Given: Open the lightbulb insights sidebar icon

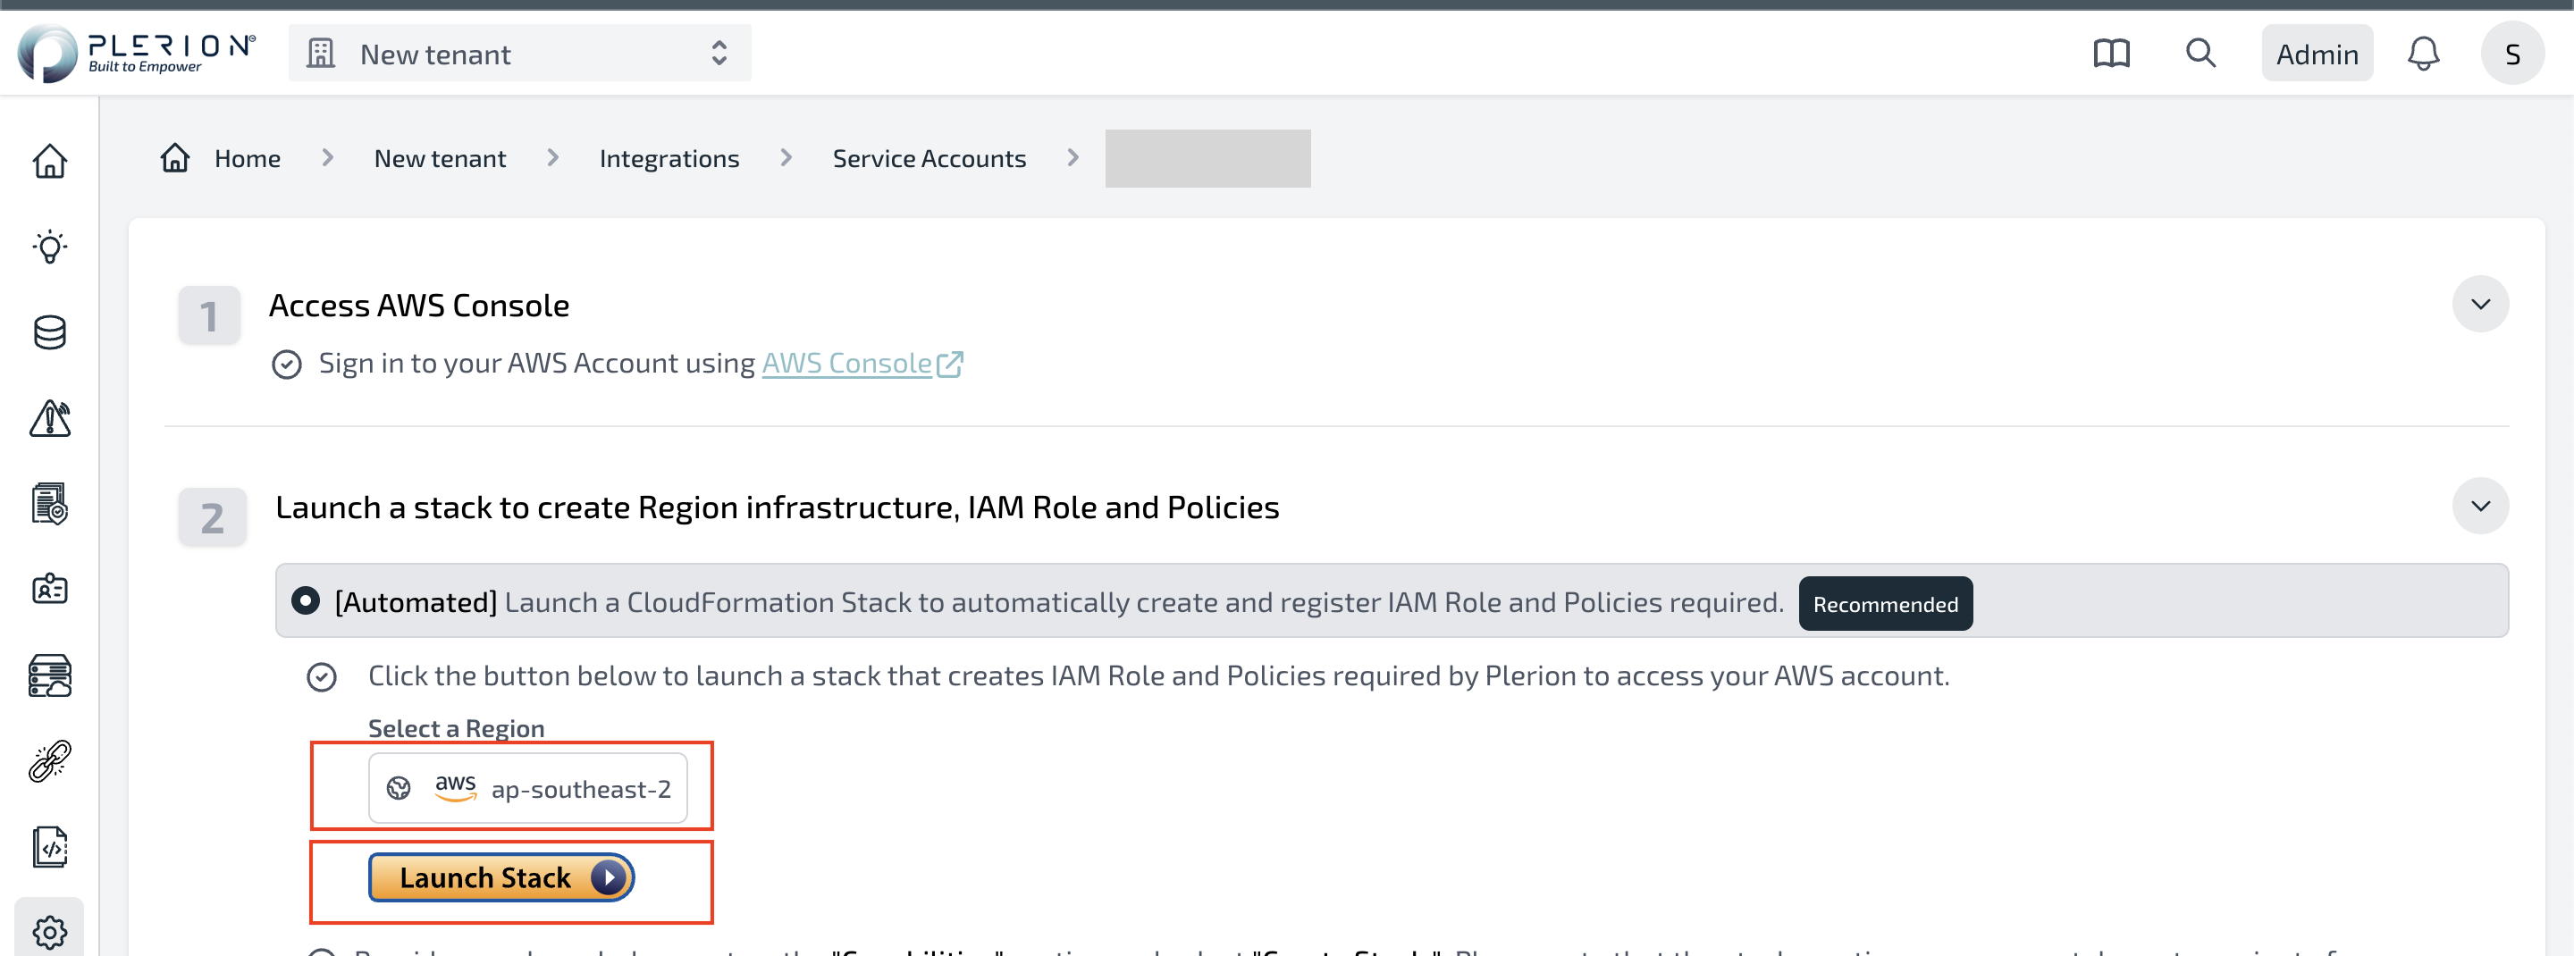Looking at the screenshot, I should click(x=50, y=247).
